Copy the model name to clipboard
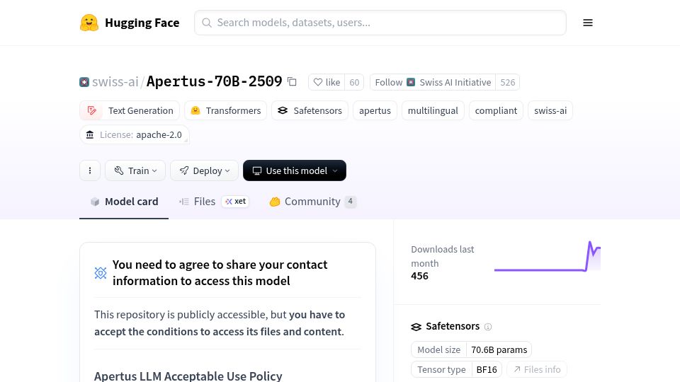 point(293,81)
